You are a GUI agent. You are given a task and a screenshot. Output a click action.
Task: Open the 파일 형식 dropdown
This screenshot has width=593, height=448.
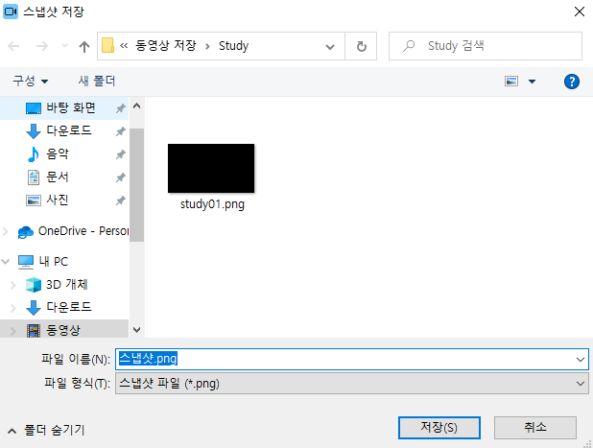coord(352,384)
